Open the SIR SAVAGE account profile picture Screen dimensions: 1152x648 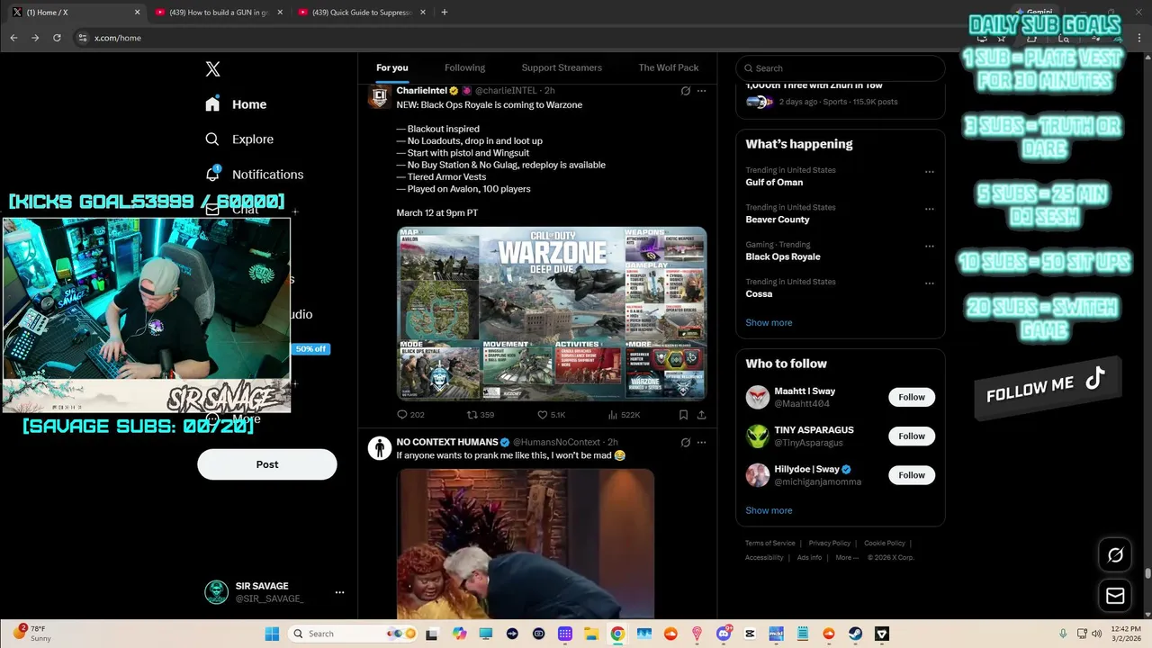coord(216,592)
